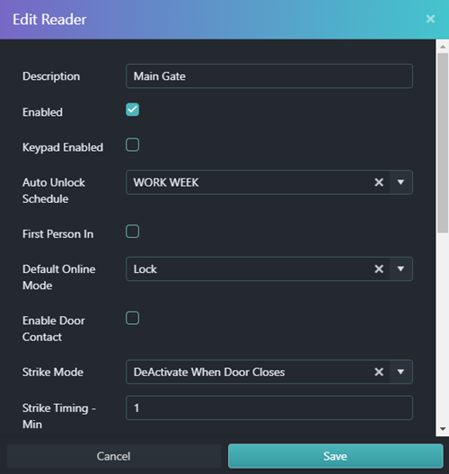Focus the Strike Timing Min input

[x=269, y=408]
